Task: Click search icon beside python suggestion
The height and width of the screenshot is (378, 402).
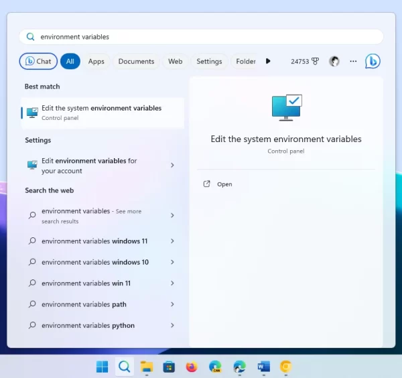Action: [x=32, y=326]
